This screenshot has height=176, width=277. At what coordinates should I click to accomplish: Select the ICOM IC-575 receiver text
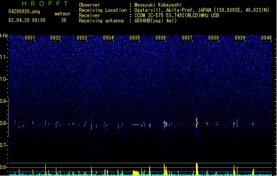(x=177, y=15)
